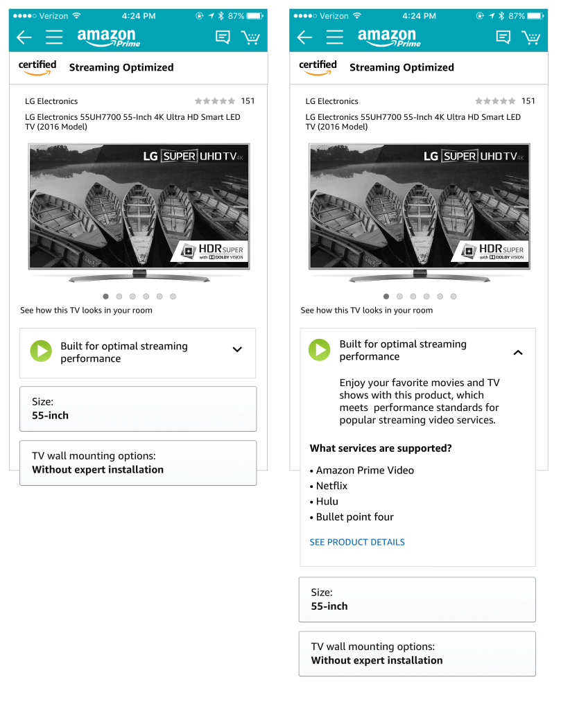Tap 'See how this TV looks' on expanded-panel screen
This screenshot has width=561, height=709.
coord(367,310)
